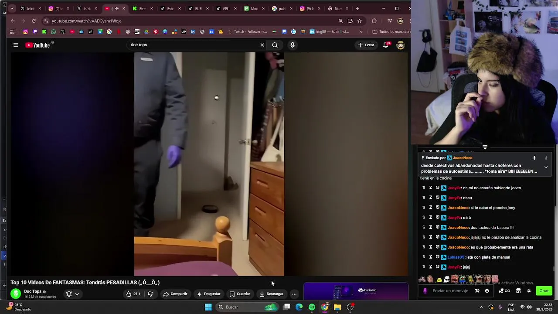558x314 pixels.
Task: Open the YouTube account avatar menu
Action: [x=401, y=45]
